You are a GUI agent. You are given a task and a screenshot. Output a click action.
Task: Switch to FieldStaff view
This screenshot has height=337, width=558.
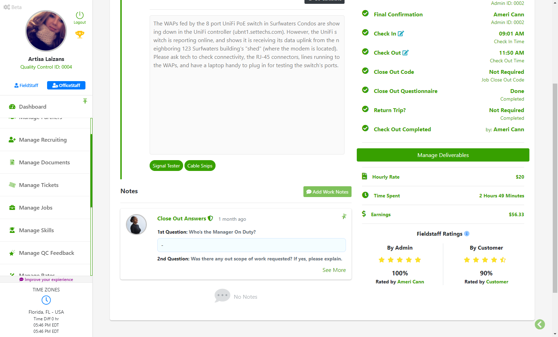[26, 85]
